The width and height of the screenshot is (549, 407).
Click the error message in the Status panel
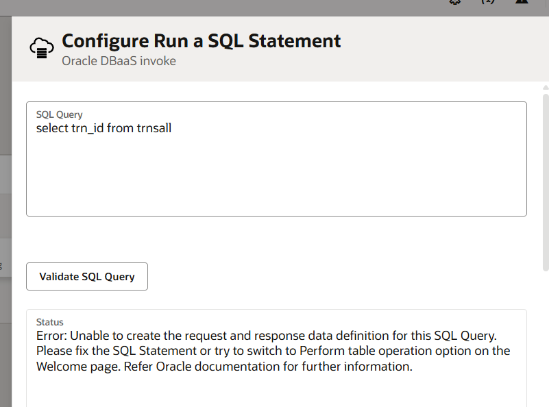273,350
